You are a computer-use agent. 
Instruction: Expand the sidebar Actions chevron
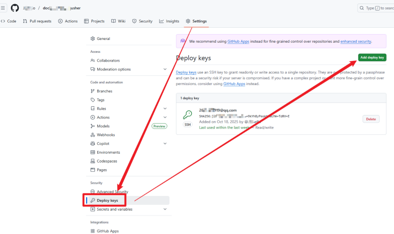[165, 118]
